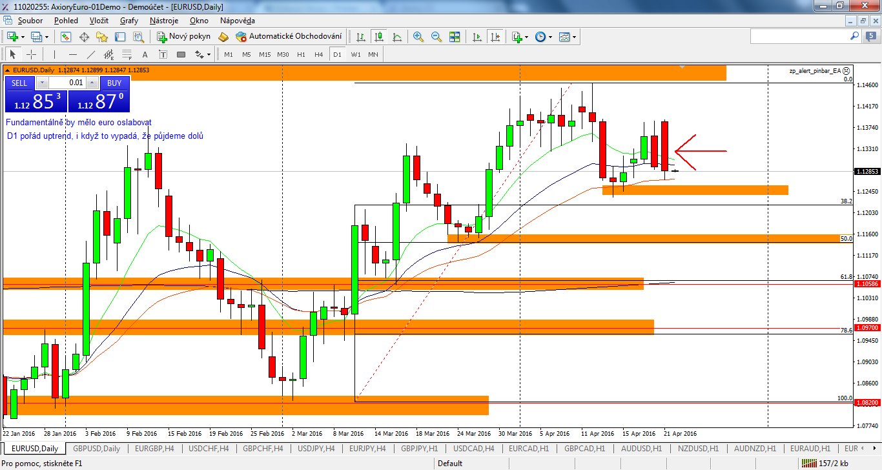Insert an arrow symbol object

coord(199,54)
